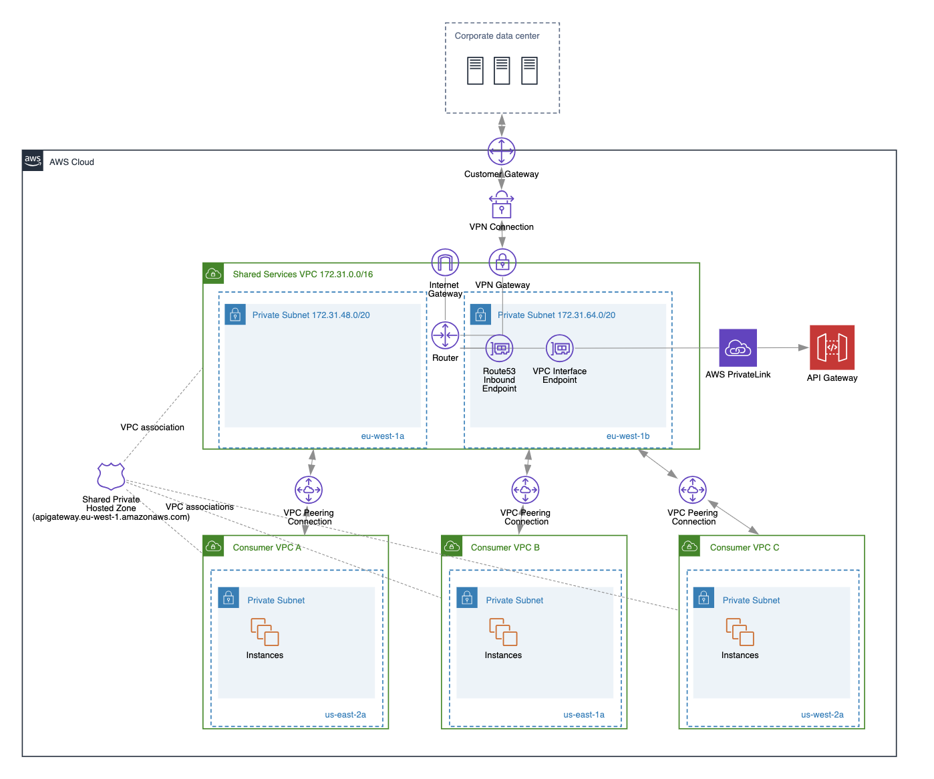The width and height of the screenshot is (934, 779).
Task: Click the Consumer VPC C cloud icon
Action: pyautogui.click(x=689, y=546)
